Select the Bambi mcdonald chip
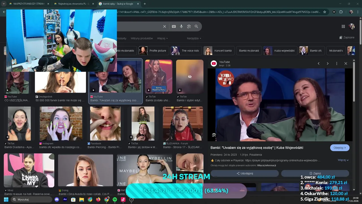This screenshot has height=204, width=362. coord(249,51)
